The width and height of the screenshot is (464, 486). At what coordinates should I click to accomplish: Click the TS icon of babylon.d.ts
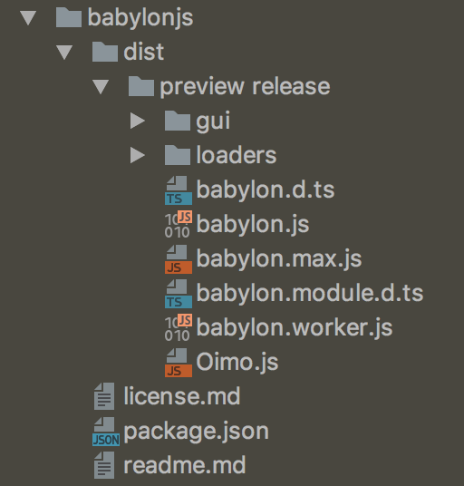[x=179, y=190]
